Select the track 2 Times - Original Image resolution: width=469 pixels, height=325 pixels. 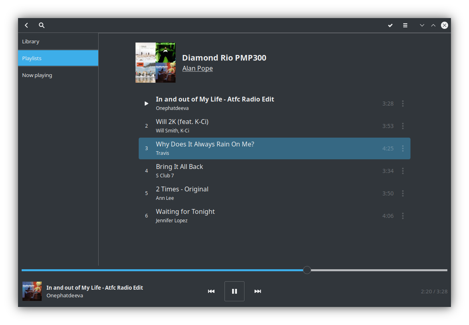(x=274, y=193)
